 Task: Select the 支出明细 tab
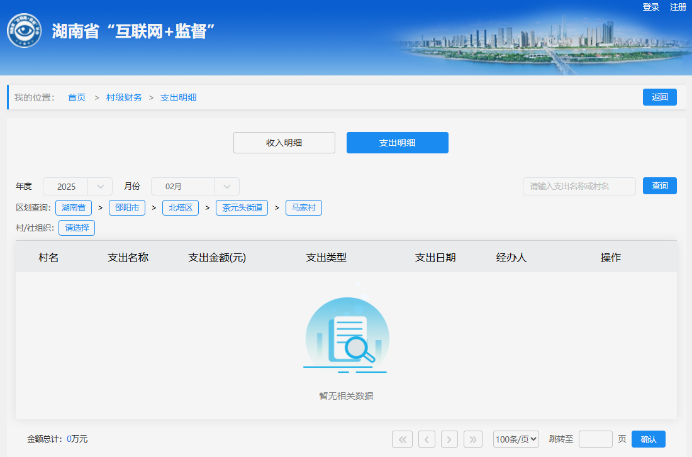click(x=397, y=143)
